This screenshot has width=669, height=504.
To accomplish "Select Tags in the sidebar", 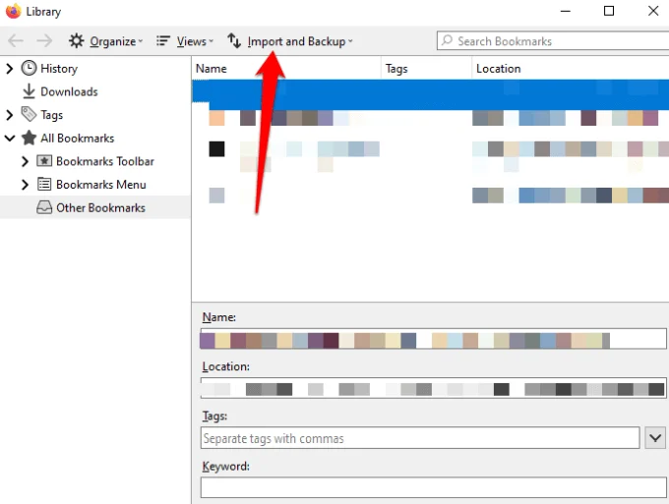I will 51,115.
